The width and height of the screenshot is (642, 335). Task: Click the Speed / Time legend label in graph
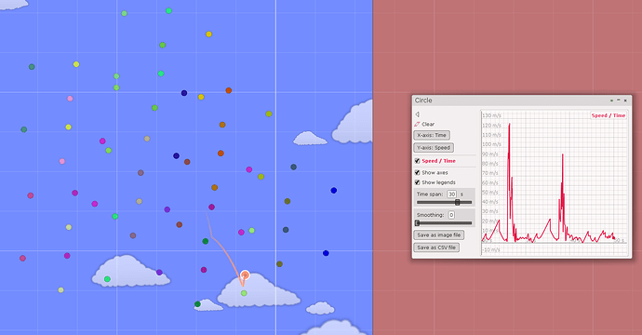coord(608,115)
